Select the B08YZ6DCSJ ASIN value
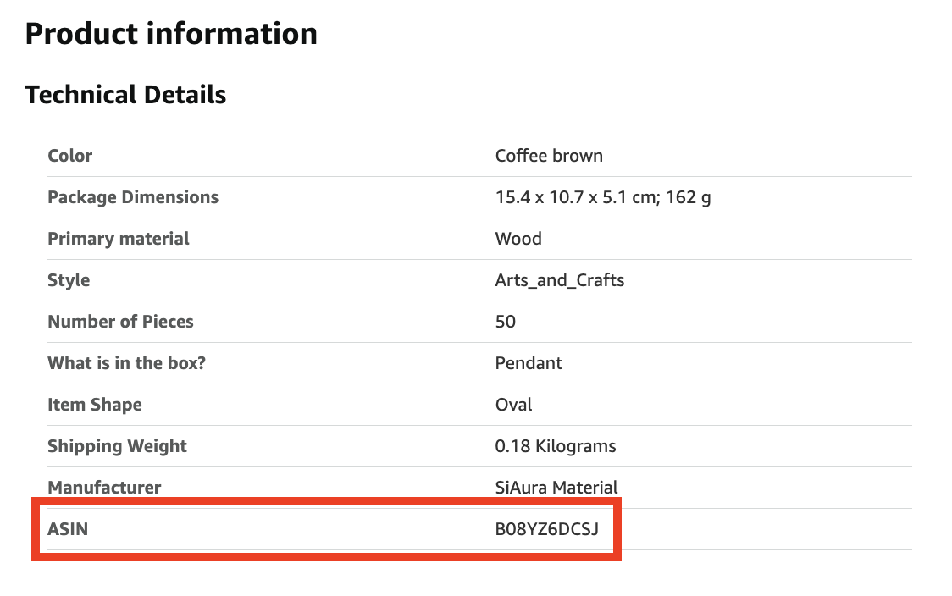 point(547,529)
